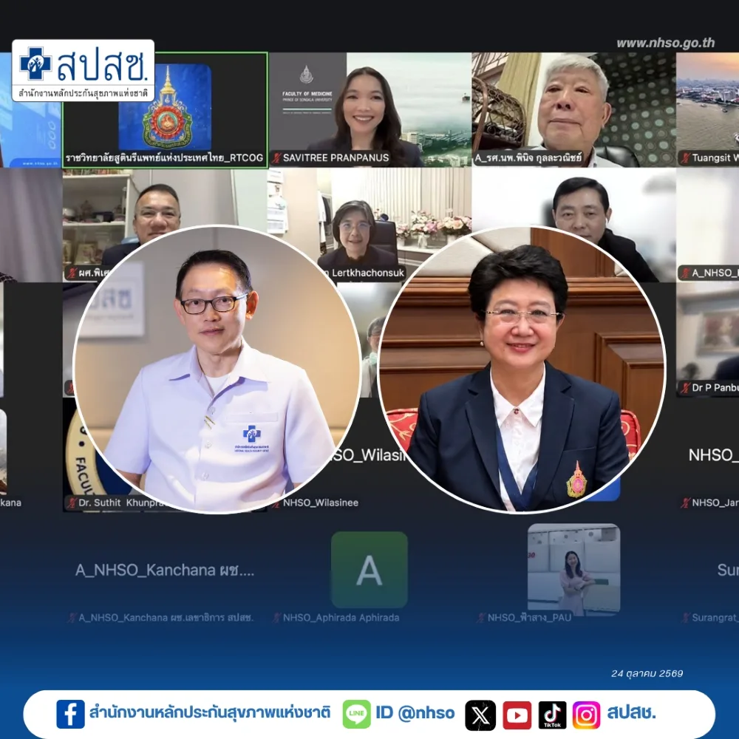Image resolution: width=739 pixels, height=739 pixels.
Task: Click muted mic icon beside Dr P Panbu
Action: point(686,388)
